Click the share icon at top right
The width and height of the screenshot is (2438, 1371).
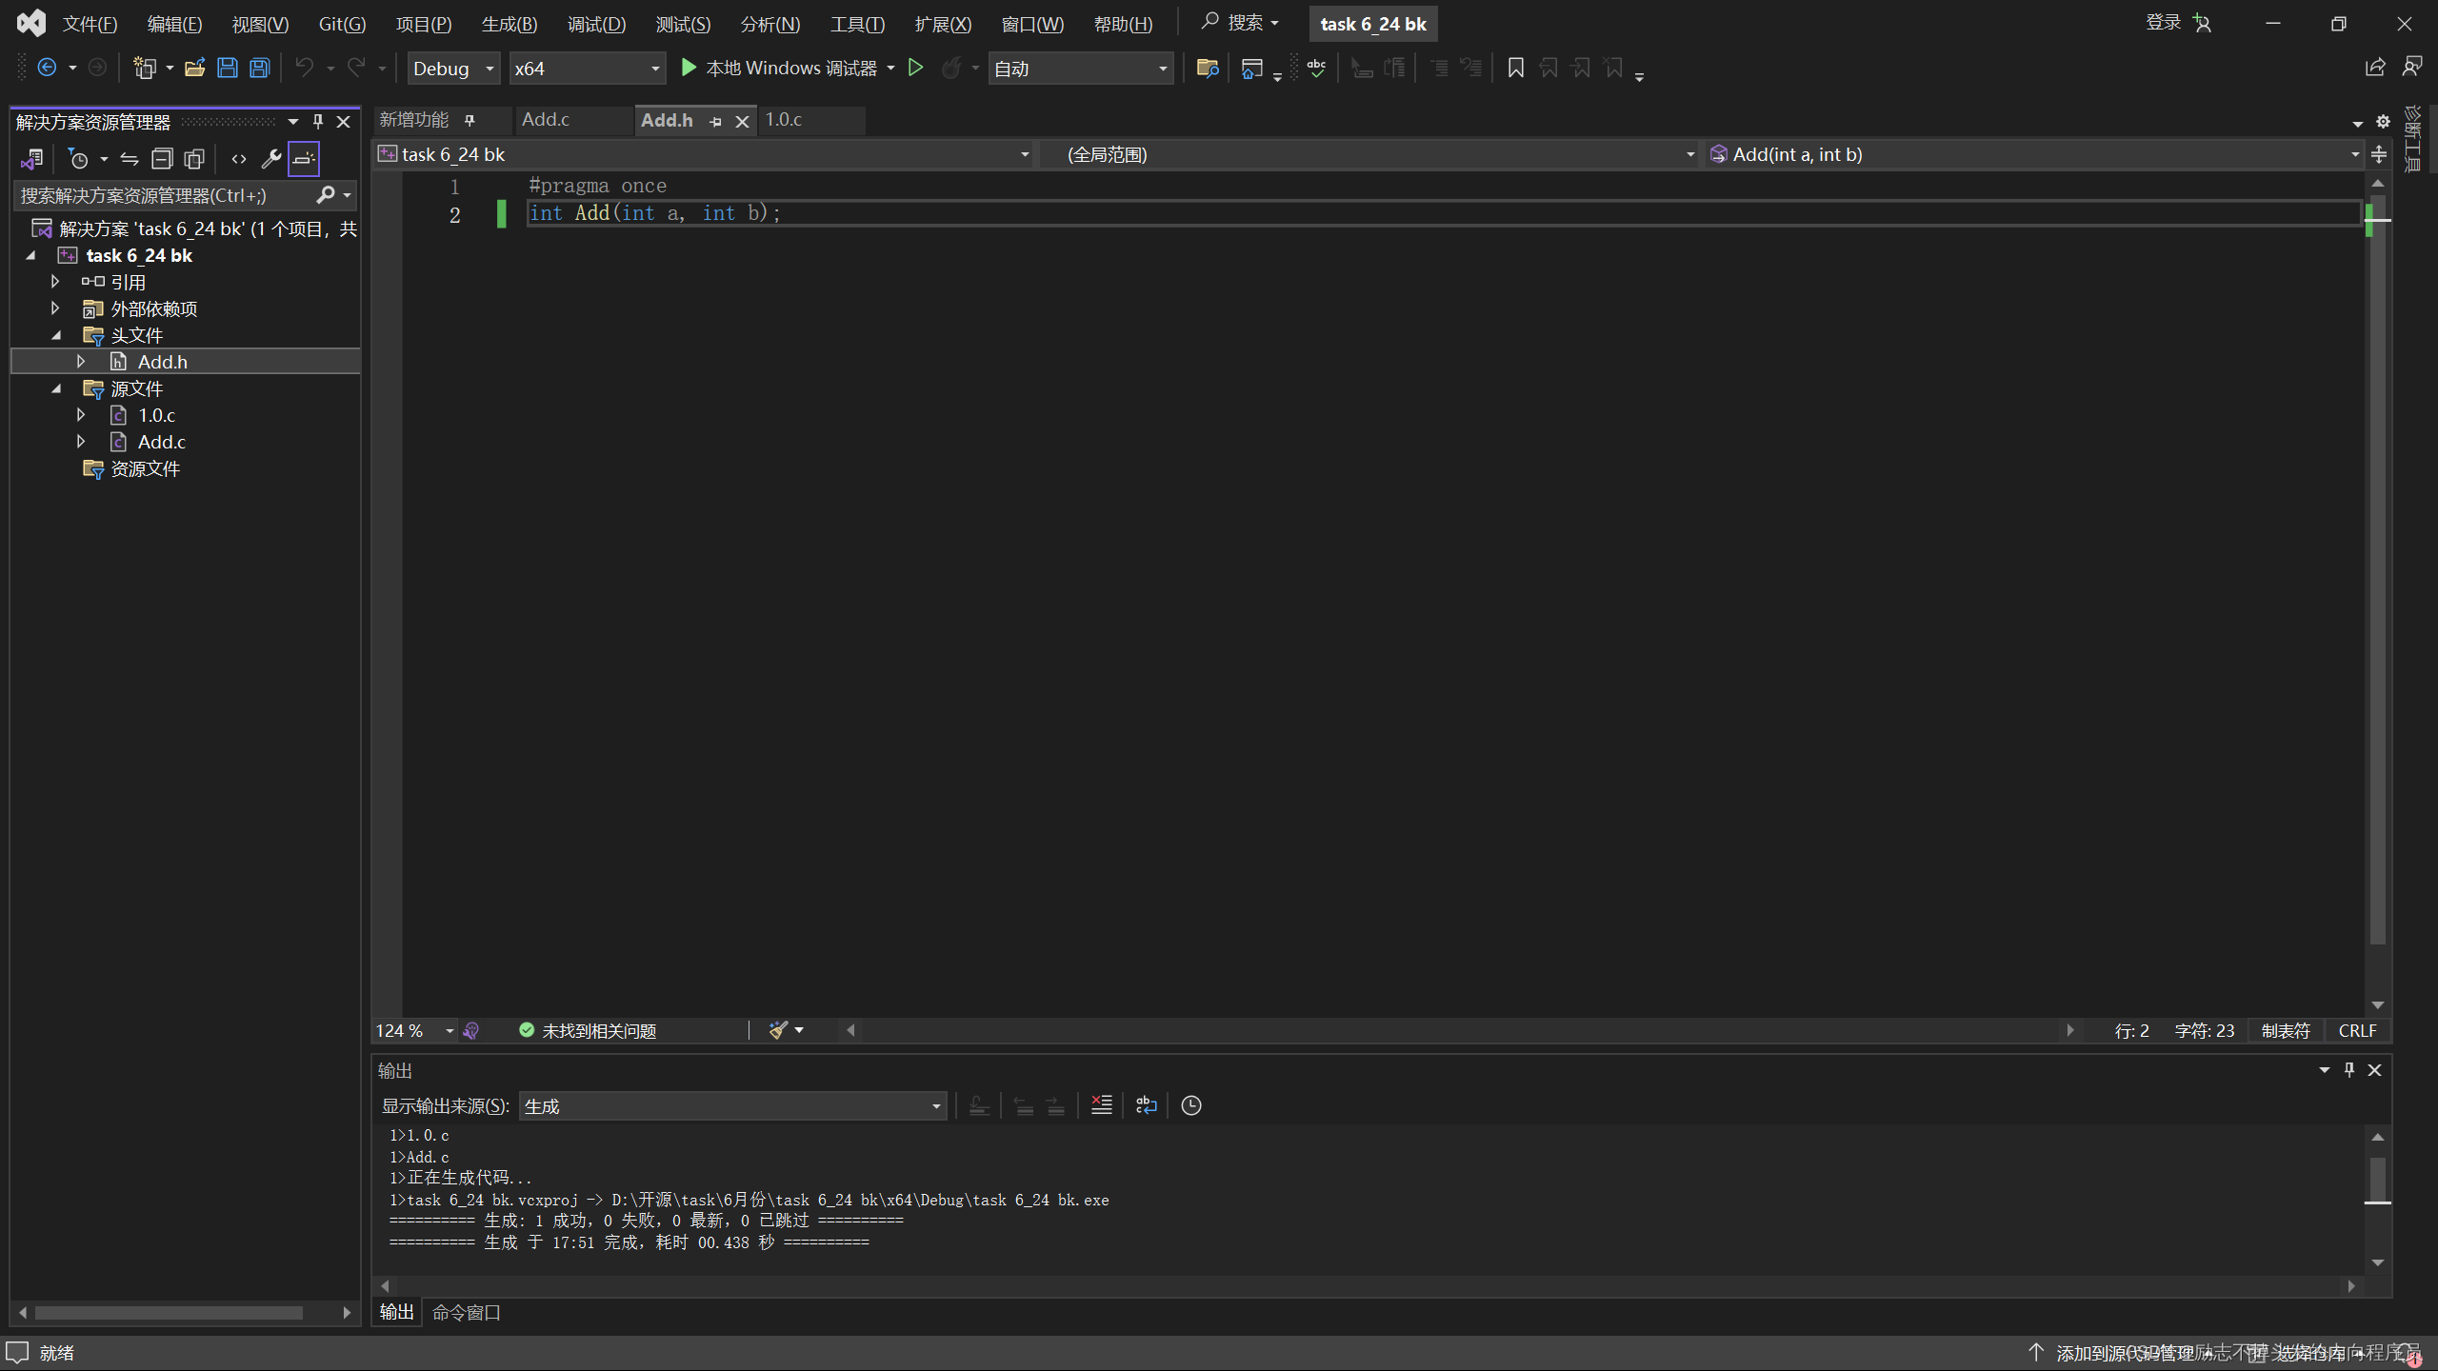(2375, 68)
